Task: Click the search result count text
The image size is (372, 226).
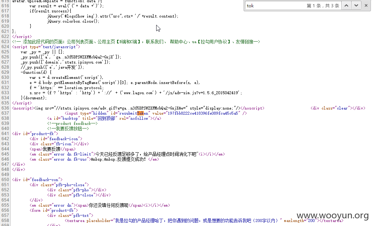Action: pos(323,6)
